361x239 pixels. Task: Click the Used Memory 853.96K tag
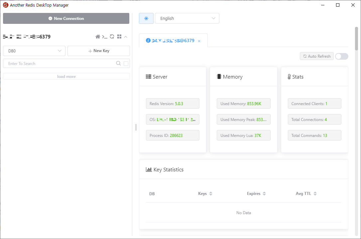pyautogui.click(x=244, y=103)
